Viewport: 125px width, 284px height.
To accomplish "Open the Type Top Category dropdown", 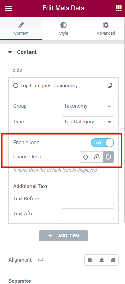I will point(88,122).
